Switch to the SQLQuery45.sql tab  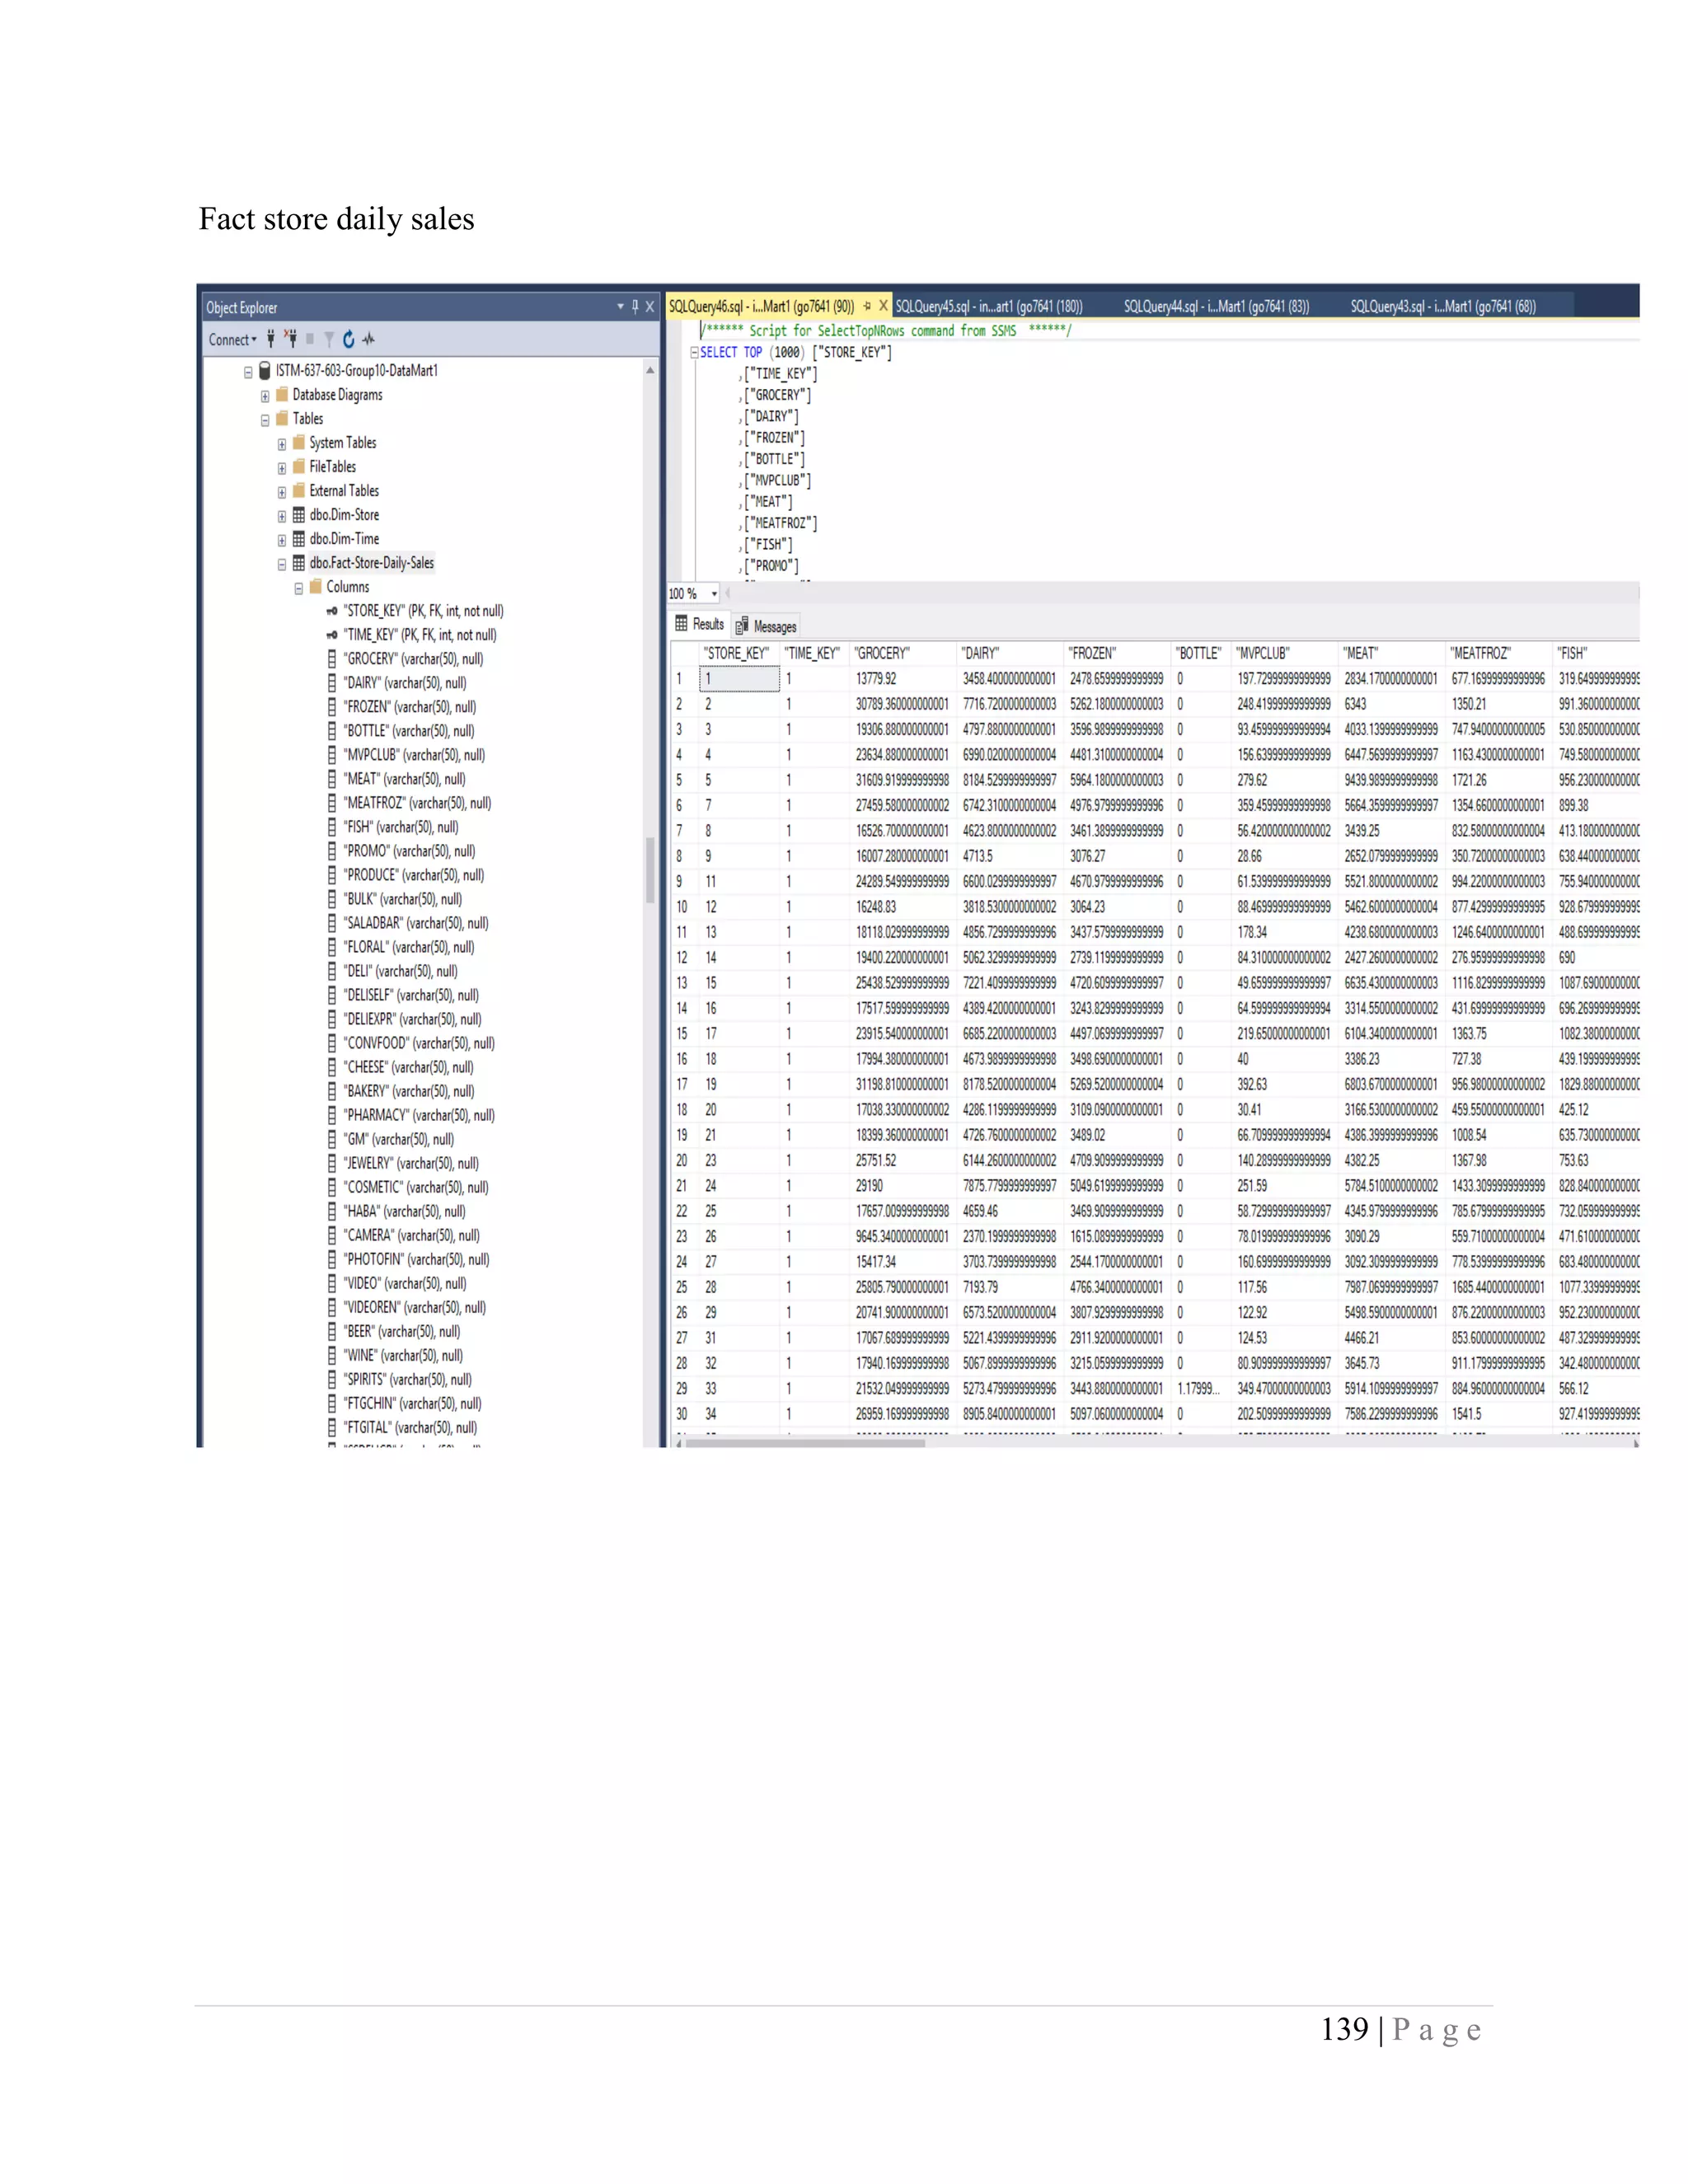[988, 306]
